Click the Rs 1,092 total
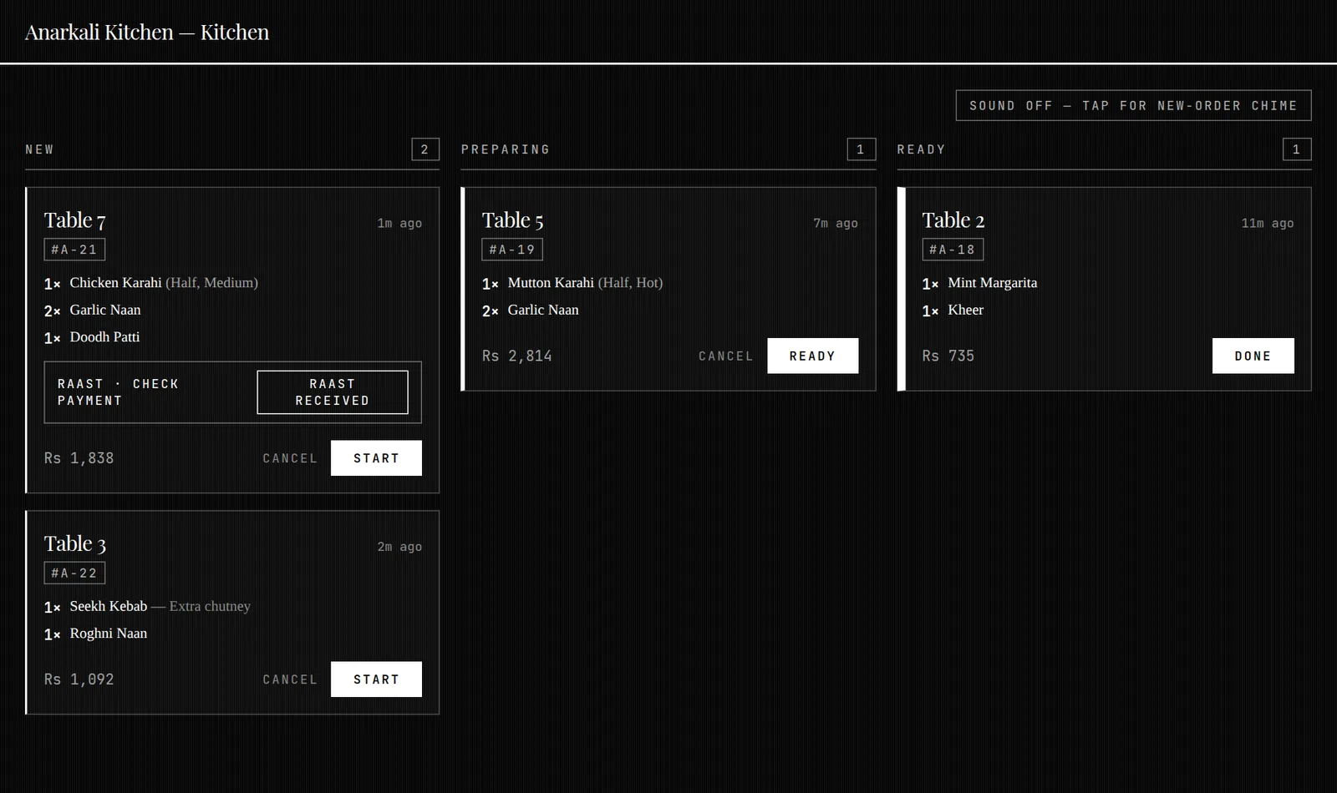Screen dimensions: 1337x793 pos(79,679)
